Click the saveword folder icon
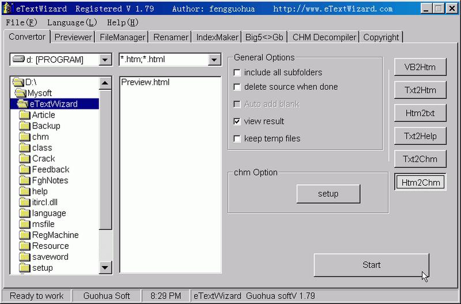Screen dimensions: 461x304 [x=25, y=257]
